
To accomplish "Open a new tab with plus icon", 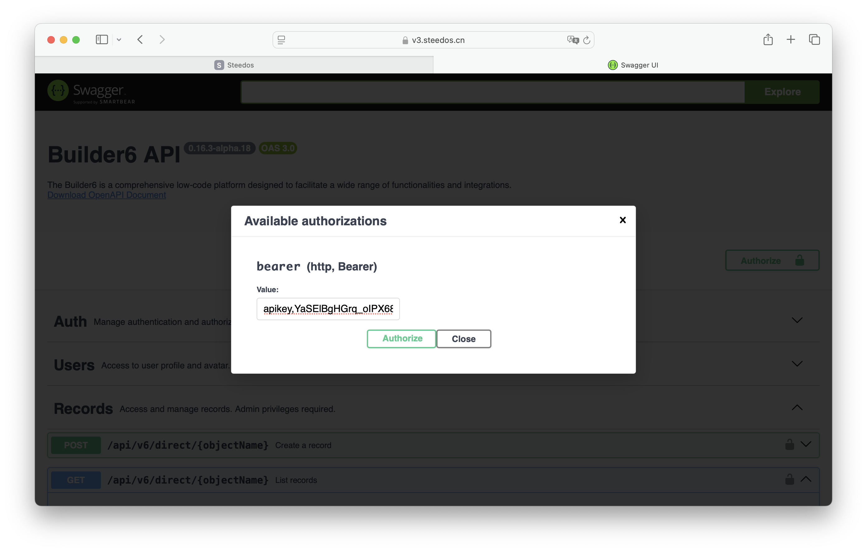I will [791, 40].
